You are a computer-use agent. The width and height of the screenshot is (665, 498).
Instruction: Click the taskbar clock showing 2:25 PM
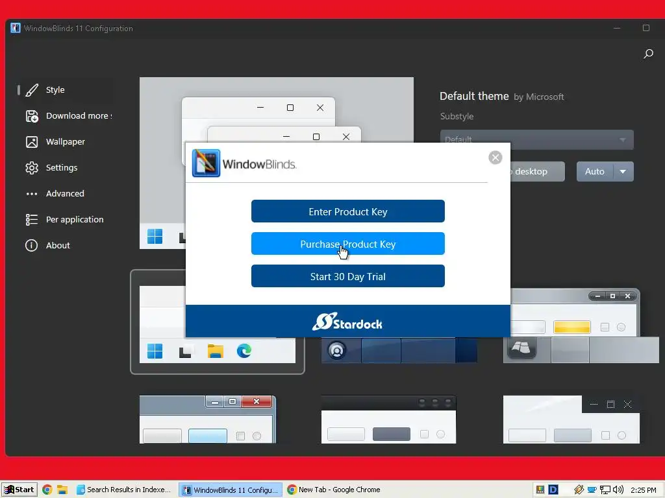644,490
